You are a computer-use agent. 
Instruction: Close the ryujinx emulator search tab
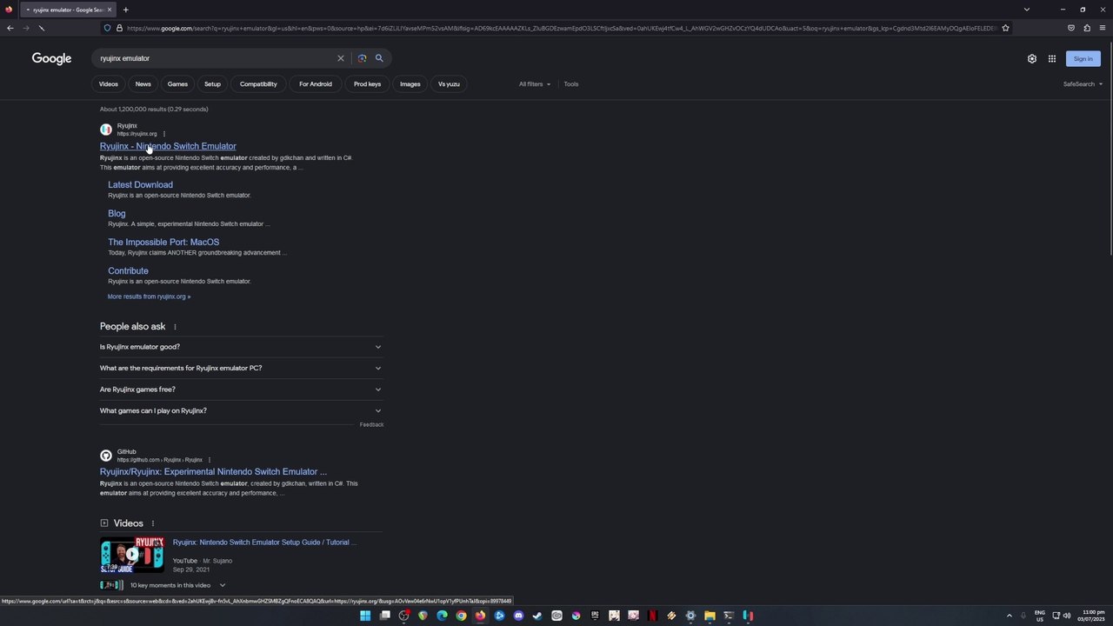[x=110, y=10]
